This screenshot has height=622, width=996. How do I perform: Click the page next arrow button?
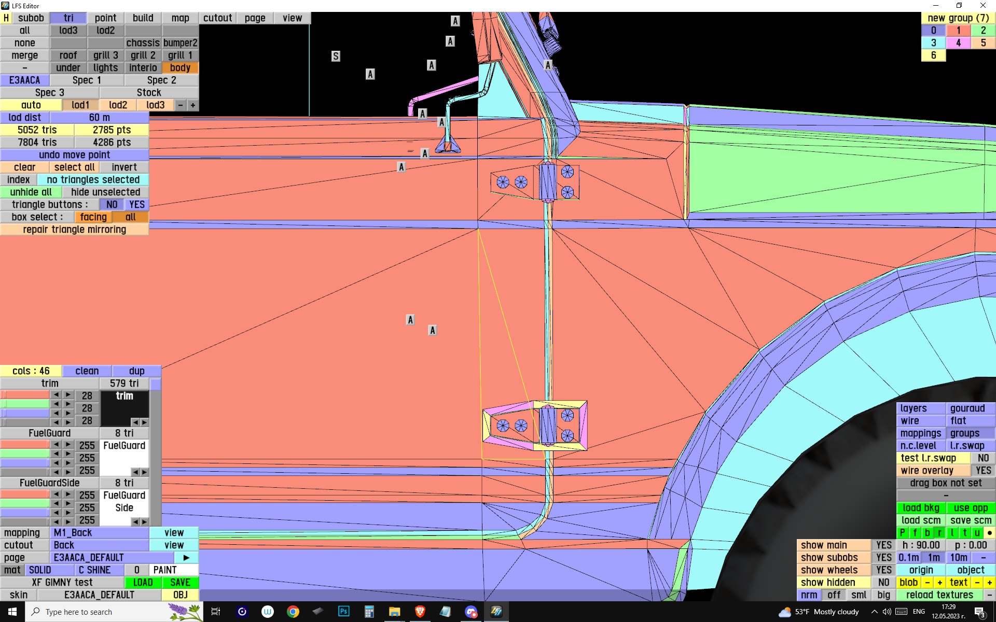point(186,558)
